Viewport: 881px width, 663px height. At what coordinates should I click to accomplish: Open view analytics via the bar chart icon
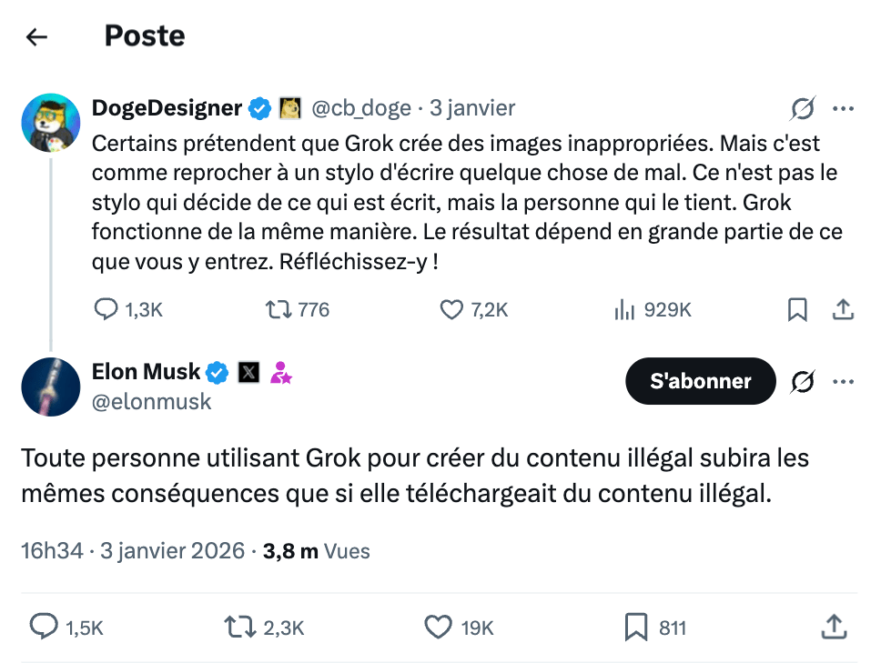[624, 310]
